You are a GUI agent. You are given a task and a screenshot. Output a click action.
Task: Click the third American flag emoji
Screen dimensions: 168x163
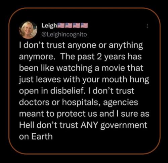(x=76, y=26)
